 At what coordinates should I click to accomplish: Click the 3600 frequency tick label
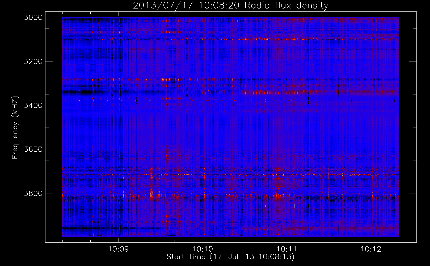tap(33, 149)
